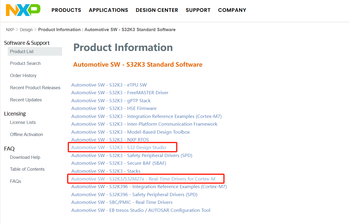Image resolution: width=349 pixels, height=224 pixels.
Task: Open Product Search in sidebar
Action: (x=25, y=63)
